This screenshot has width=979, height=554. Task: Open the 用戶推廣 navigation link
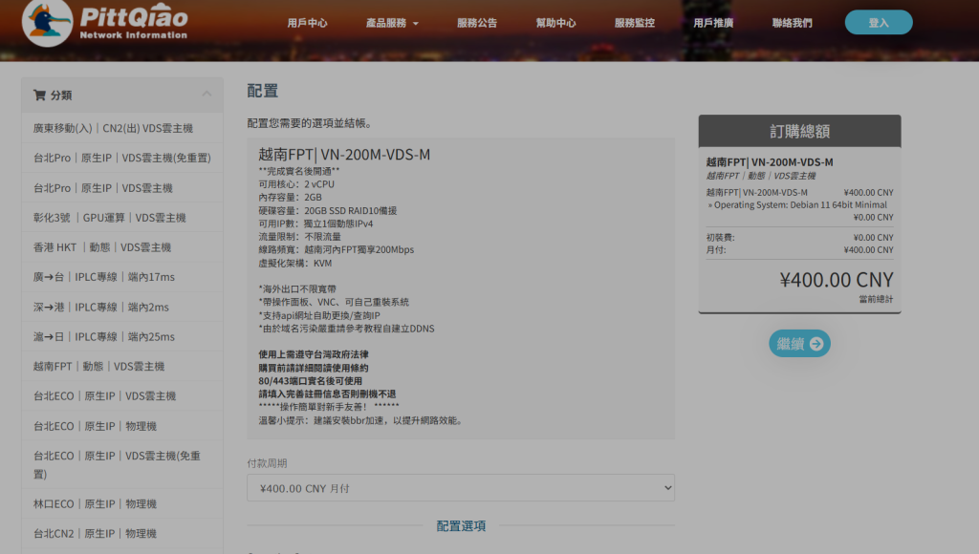click(713, 23)
